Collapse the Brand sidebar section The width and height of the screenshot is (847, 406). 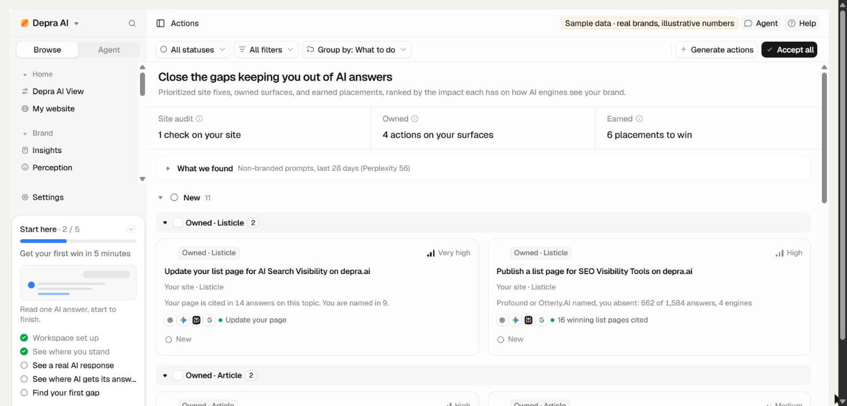(x=25, y=134)
